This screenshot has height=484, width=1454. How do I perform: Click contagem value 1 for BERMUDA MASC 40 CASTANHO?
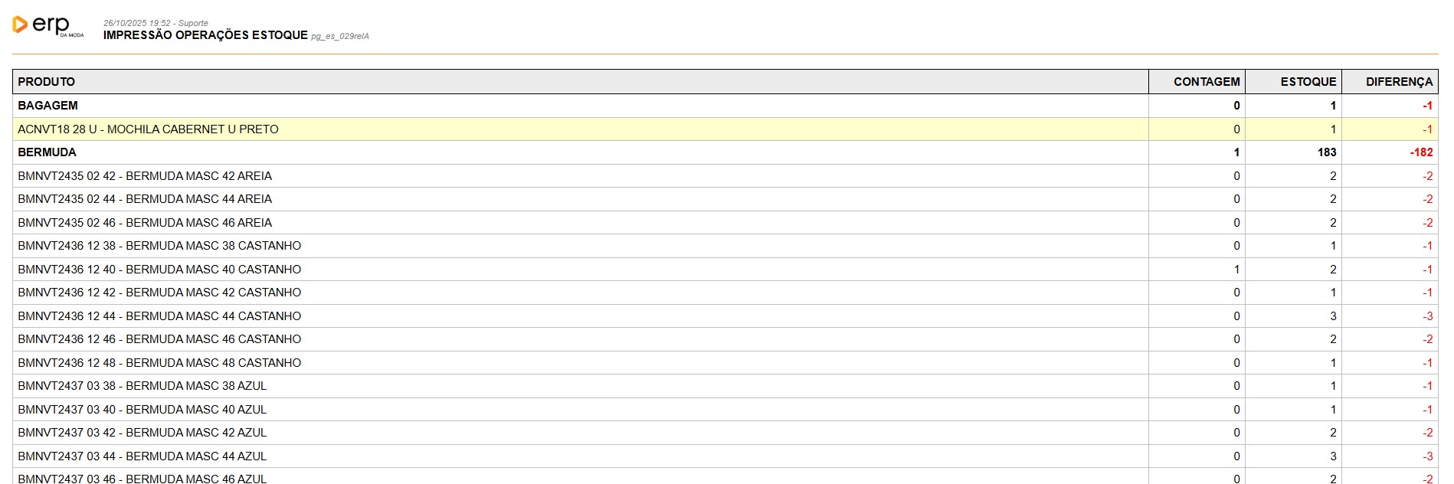tap(1236, 270)
